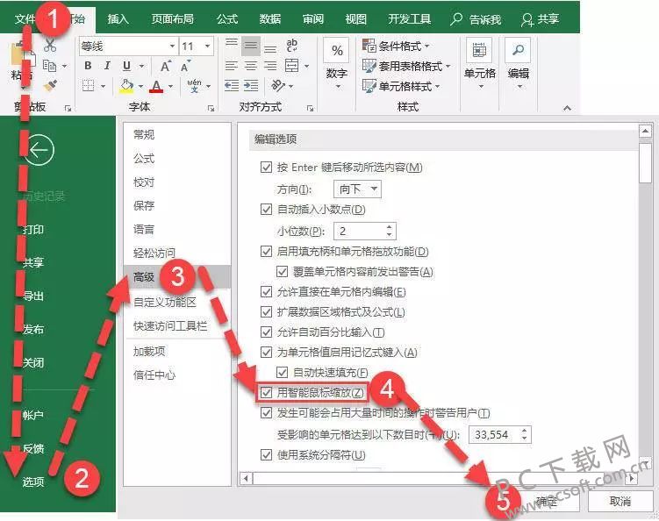Click the text Orientation icon
Viewport: 659px width, 521px height.
click(278, 86)
